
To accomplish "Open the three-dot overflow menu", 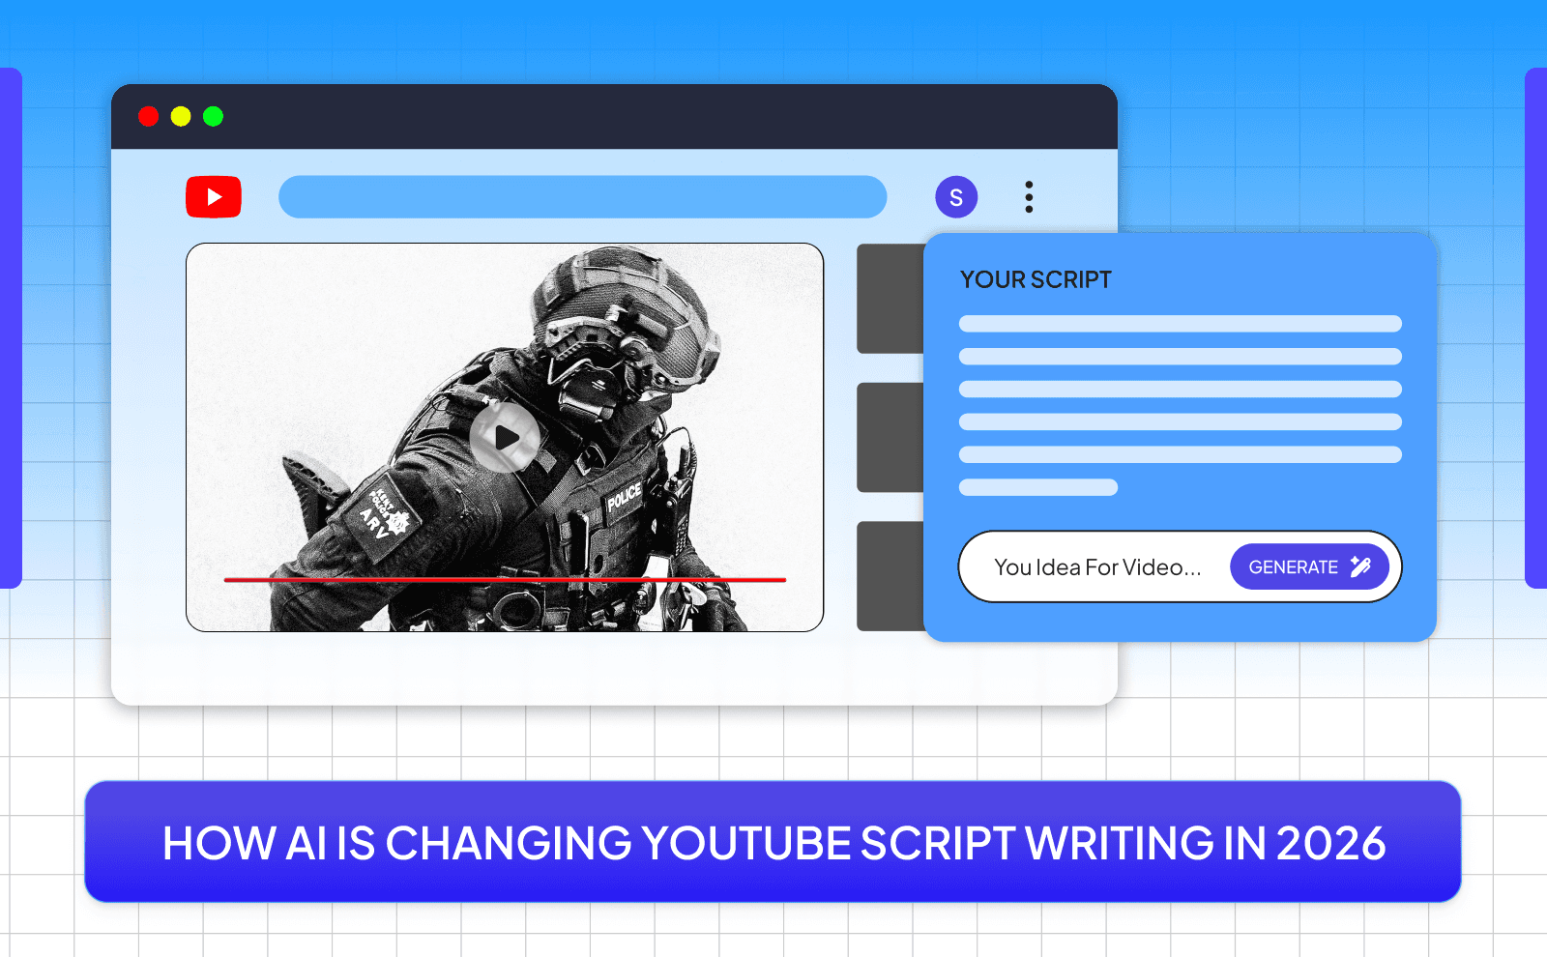I will pos(1029,196).
